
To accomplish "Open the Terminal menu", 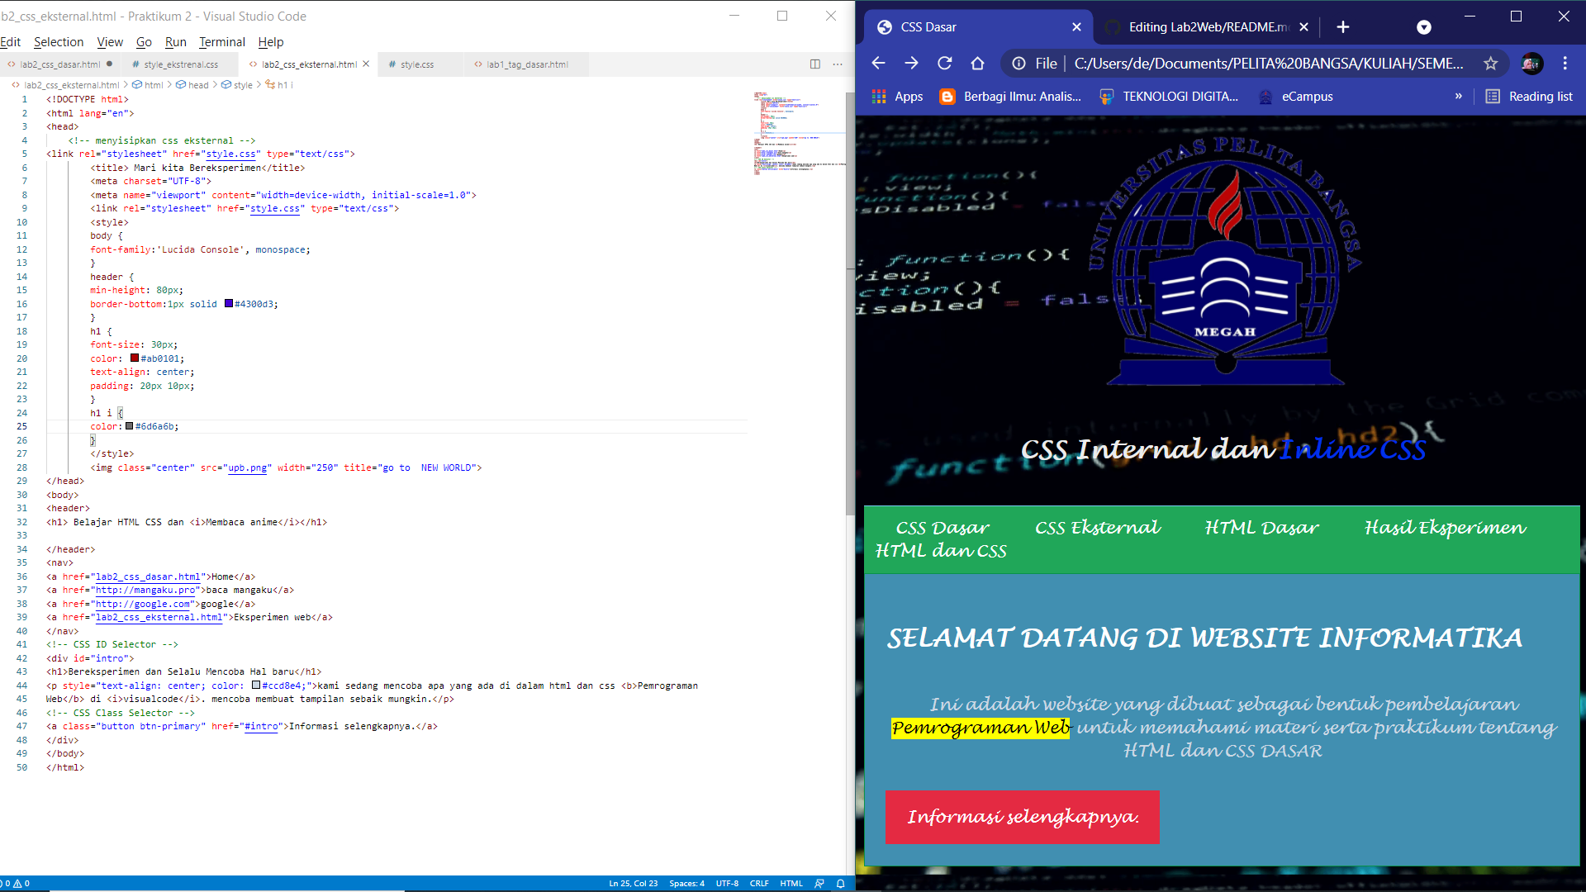I will pyautogui.click(x=221, y=42).
